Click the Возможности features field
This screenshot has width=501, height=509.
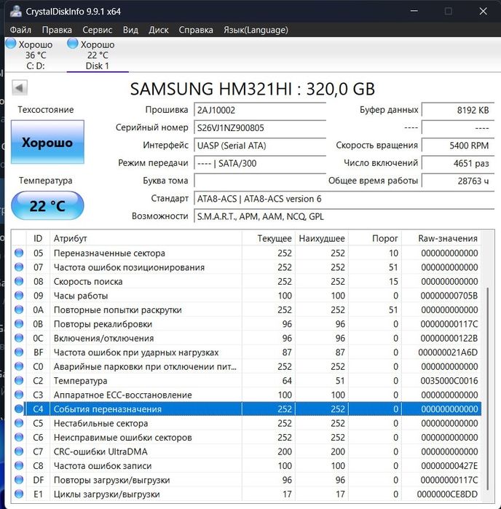[x=344, y=216]
